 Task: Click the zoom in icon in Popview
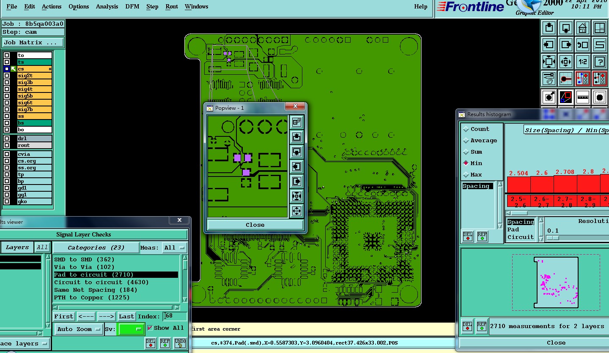coord(296,196)
